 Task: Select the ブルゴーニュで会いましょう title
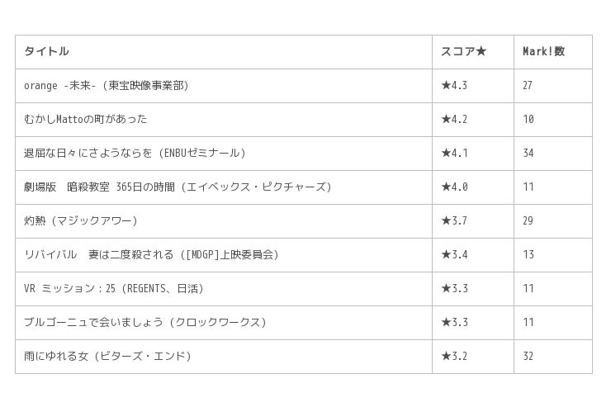click(145, 322)
